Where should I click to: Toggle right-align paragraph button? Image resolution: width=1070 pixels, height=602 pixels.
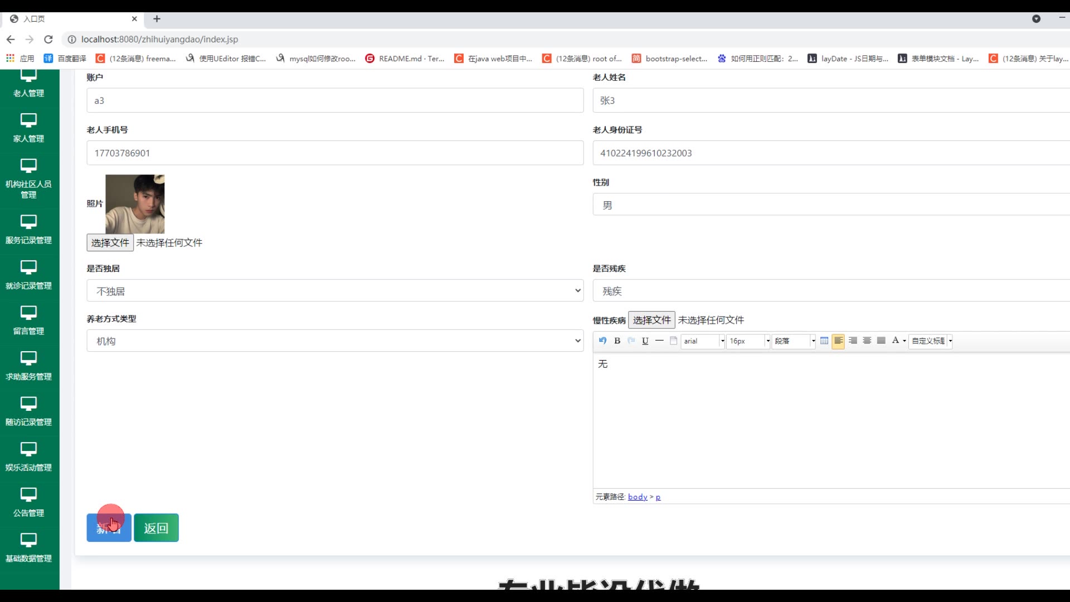pyautogui.click(x=853, y=341)
